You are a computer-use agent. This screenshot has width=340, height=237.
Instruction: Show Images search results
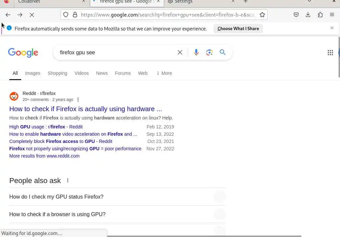click(33, 73)
